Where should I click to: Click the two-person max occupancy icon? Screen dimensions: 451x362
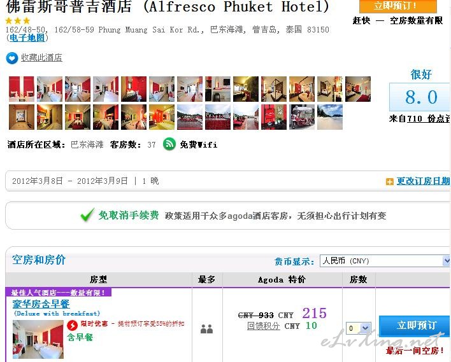[206, 329]
